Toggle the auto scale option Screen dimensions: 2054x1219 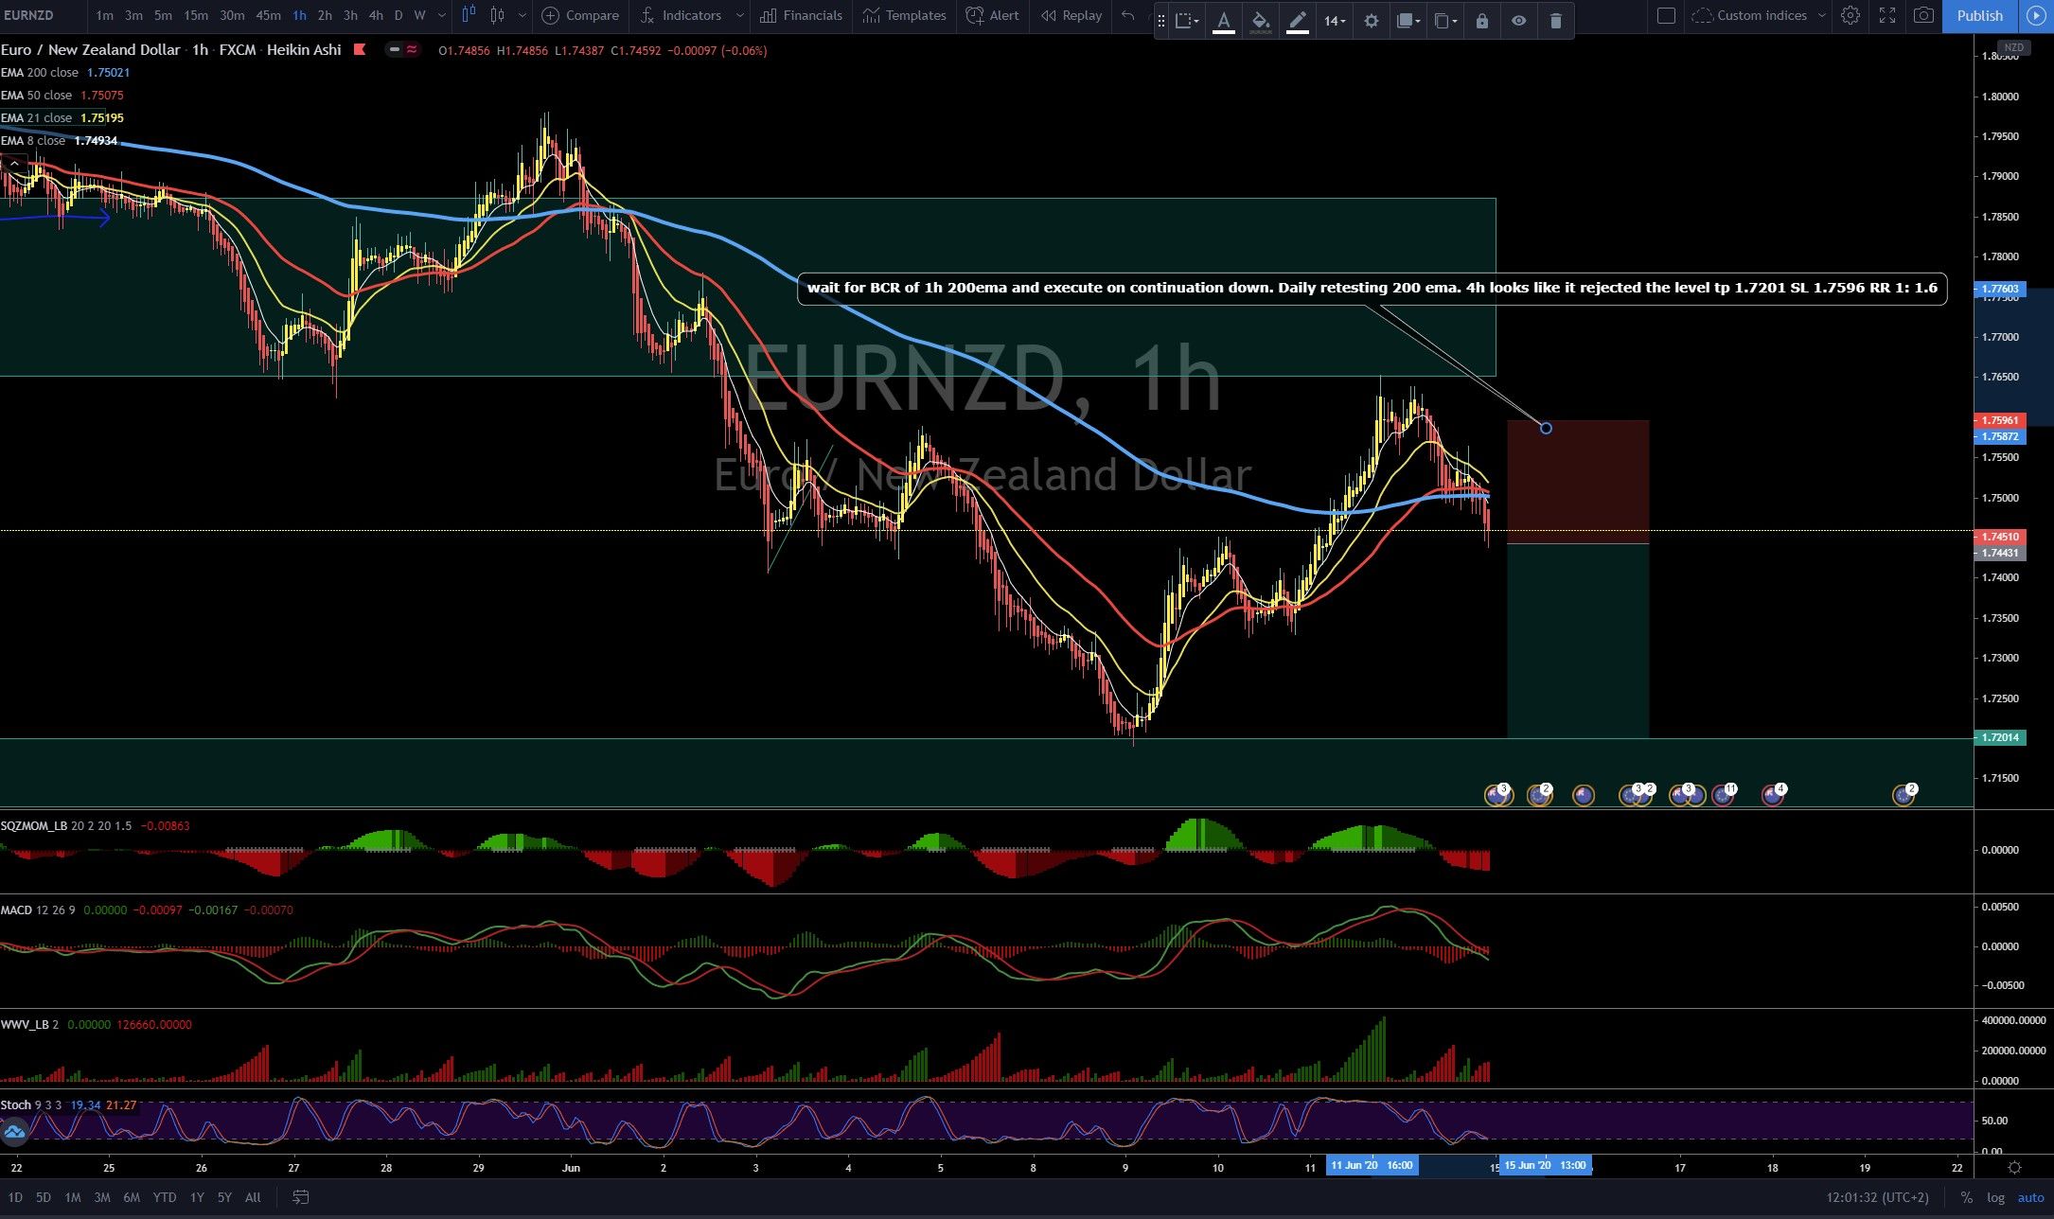pos(2030,1197)
